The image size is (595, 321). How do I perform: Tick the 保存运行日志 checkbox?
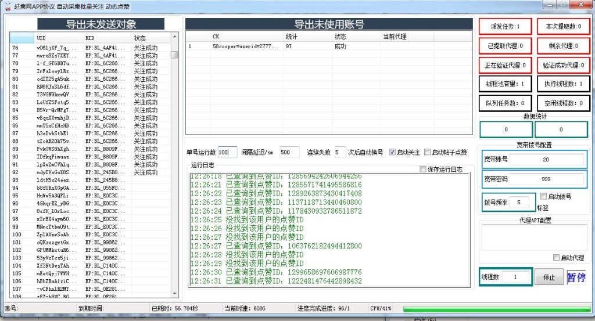tap(423, 169)
